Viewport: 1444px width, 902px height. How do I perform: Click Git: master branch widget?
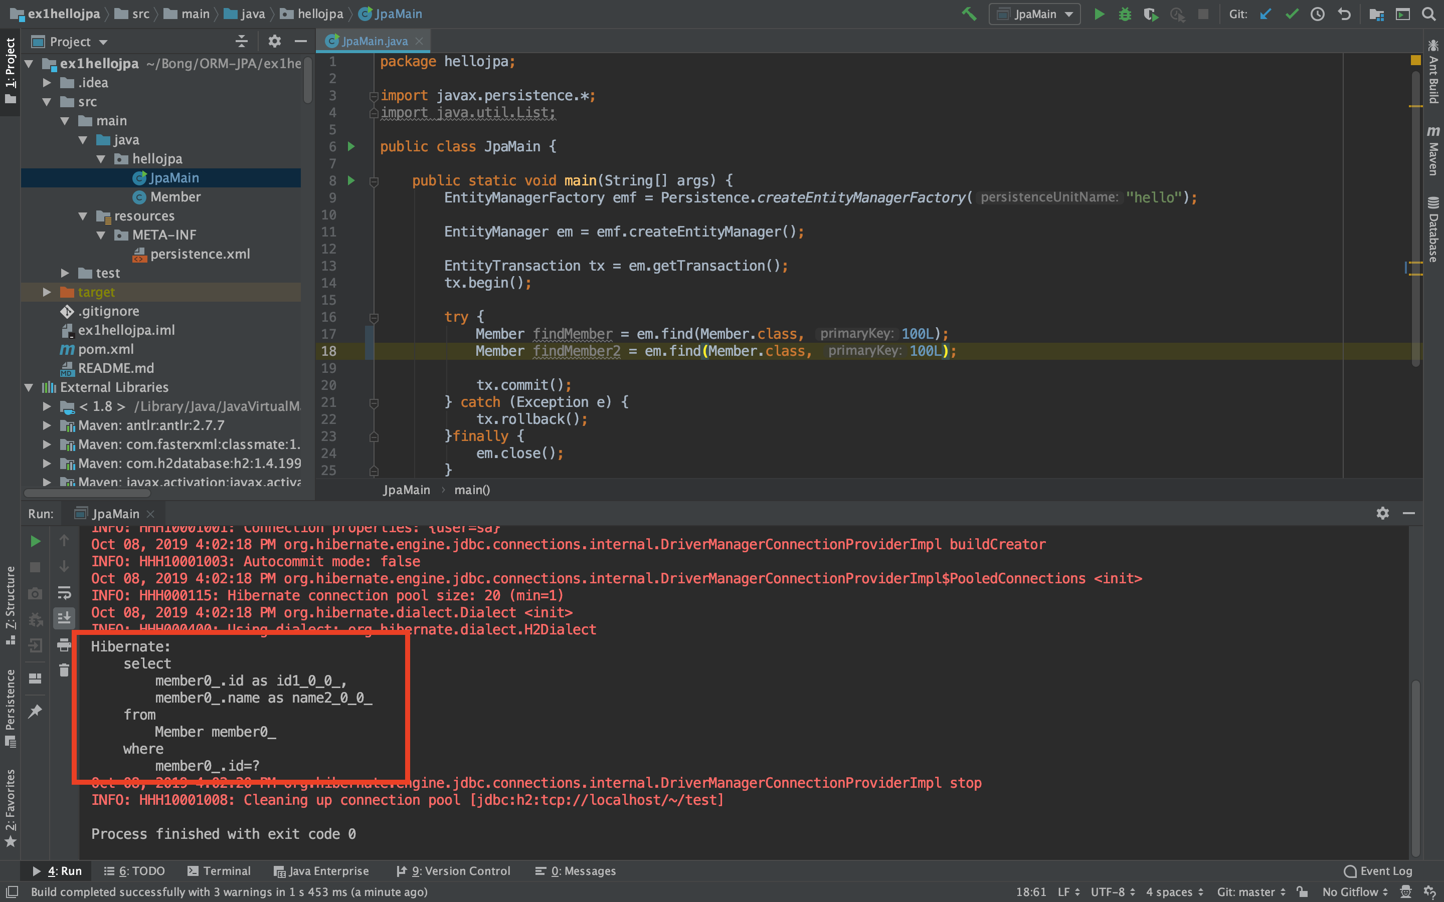point(1250,892)
